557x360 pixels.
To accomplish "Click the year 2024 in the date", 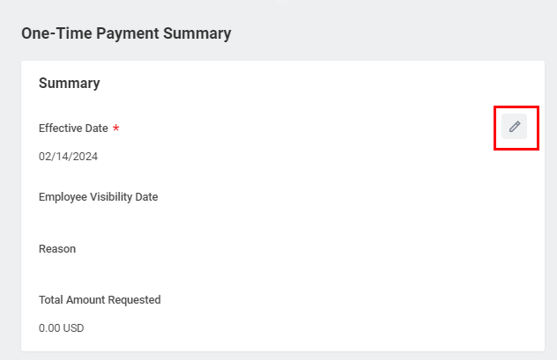I will (x=84, y=157).
